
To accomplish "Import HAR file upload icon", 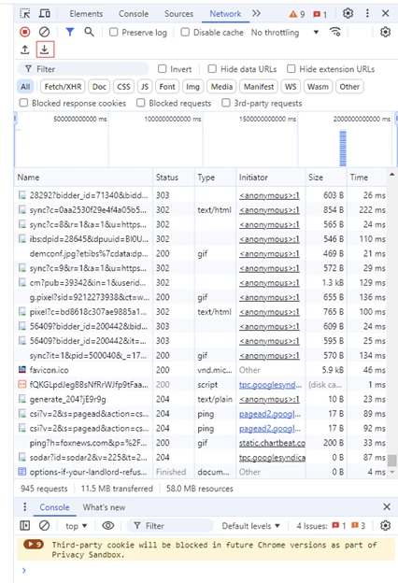I will [x=25, y=50].
